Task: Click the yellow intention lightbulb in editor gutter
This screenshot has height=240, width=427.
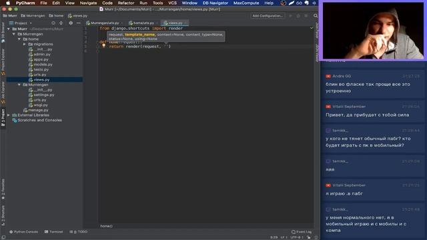Action: coord(103,46)
